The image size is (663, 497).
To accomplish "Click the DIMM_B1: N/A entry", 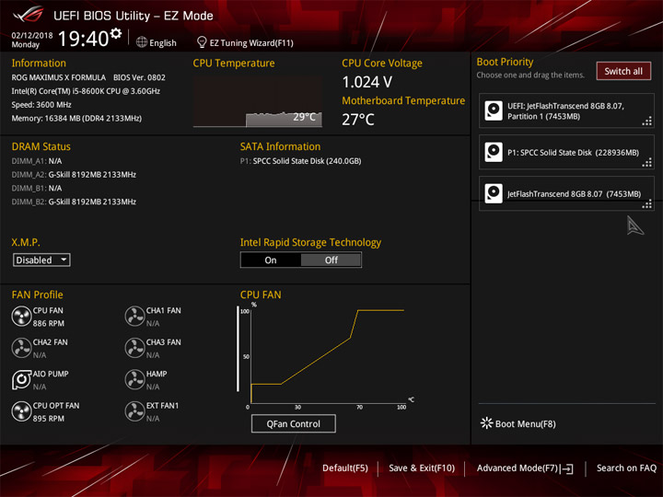I will pyautogui.click(x=37, y=188).
